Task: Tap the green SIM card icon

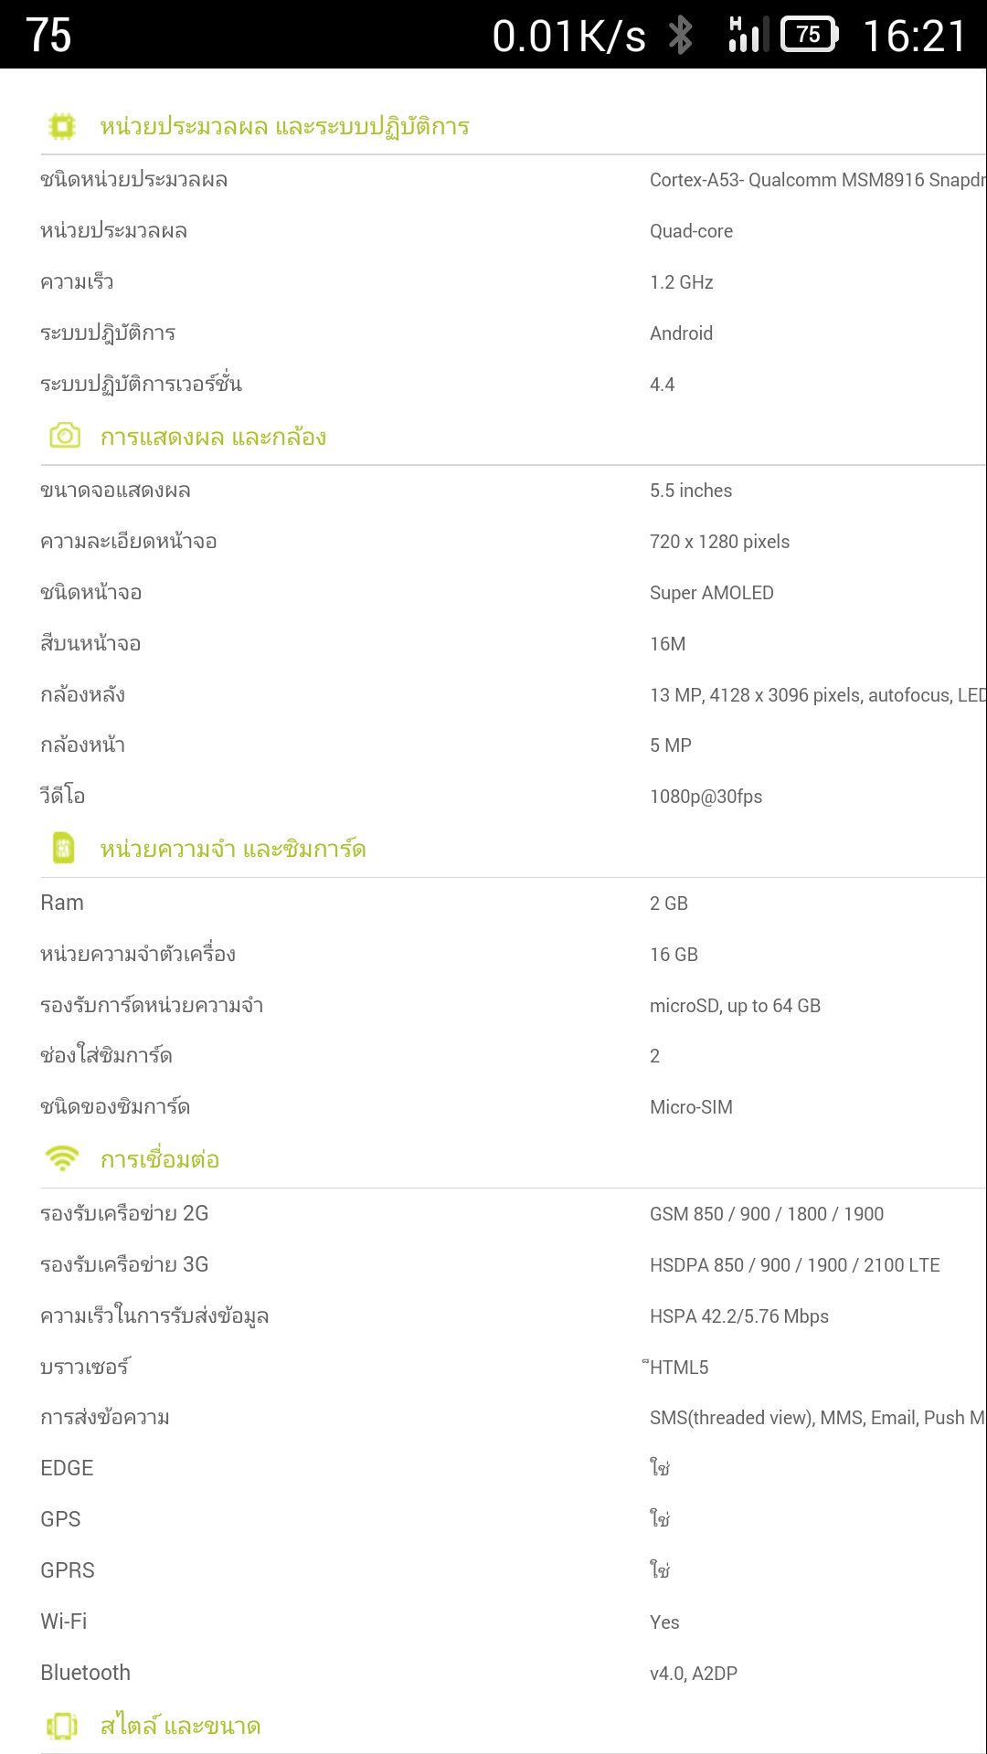Action: [63, 849]
